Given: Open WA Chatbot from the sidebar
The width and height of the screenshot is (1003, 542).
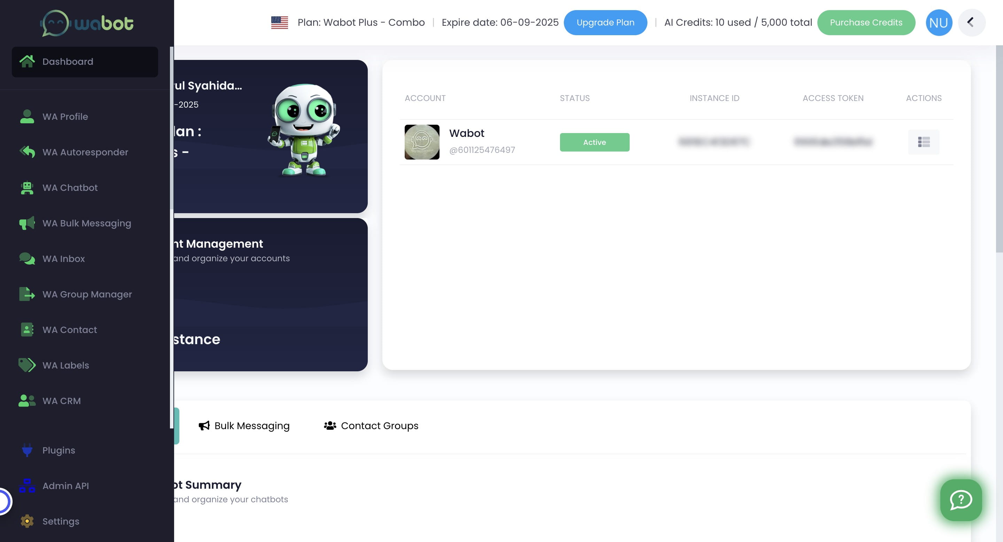Looking at the screenshot, I should 70,188.
